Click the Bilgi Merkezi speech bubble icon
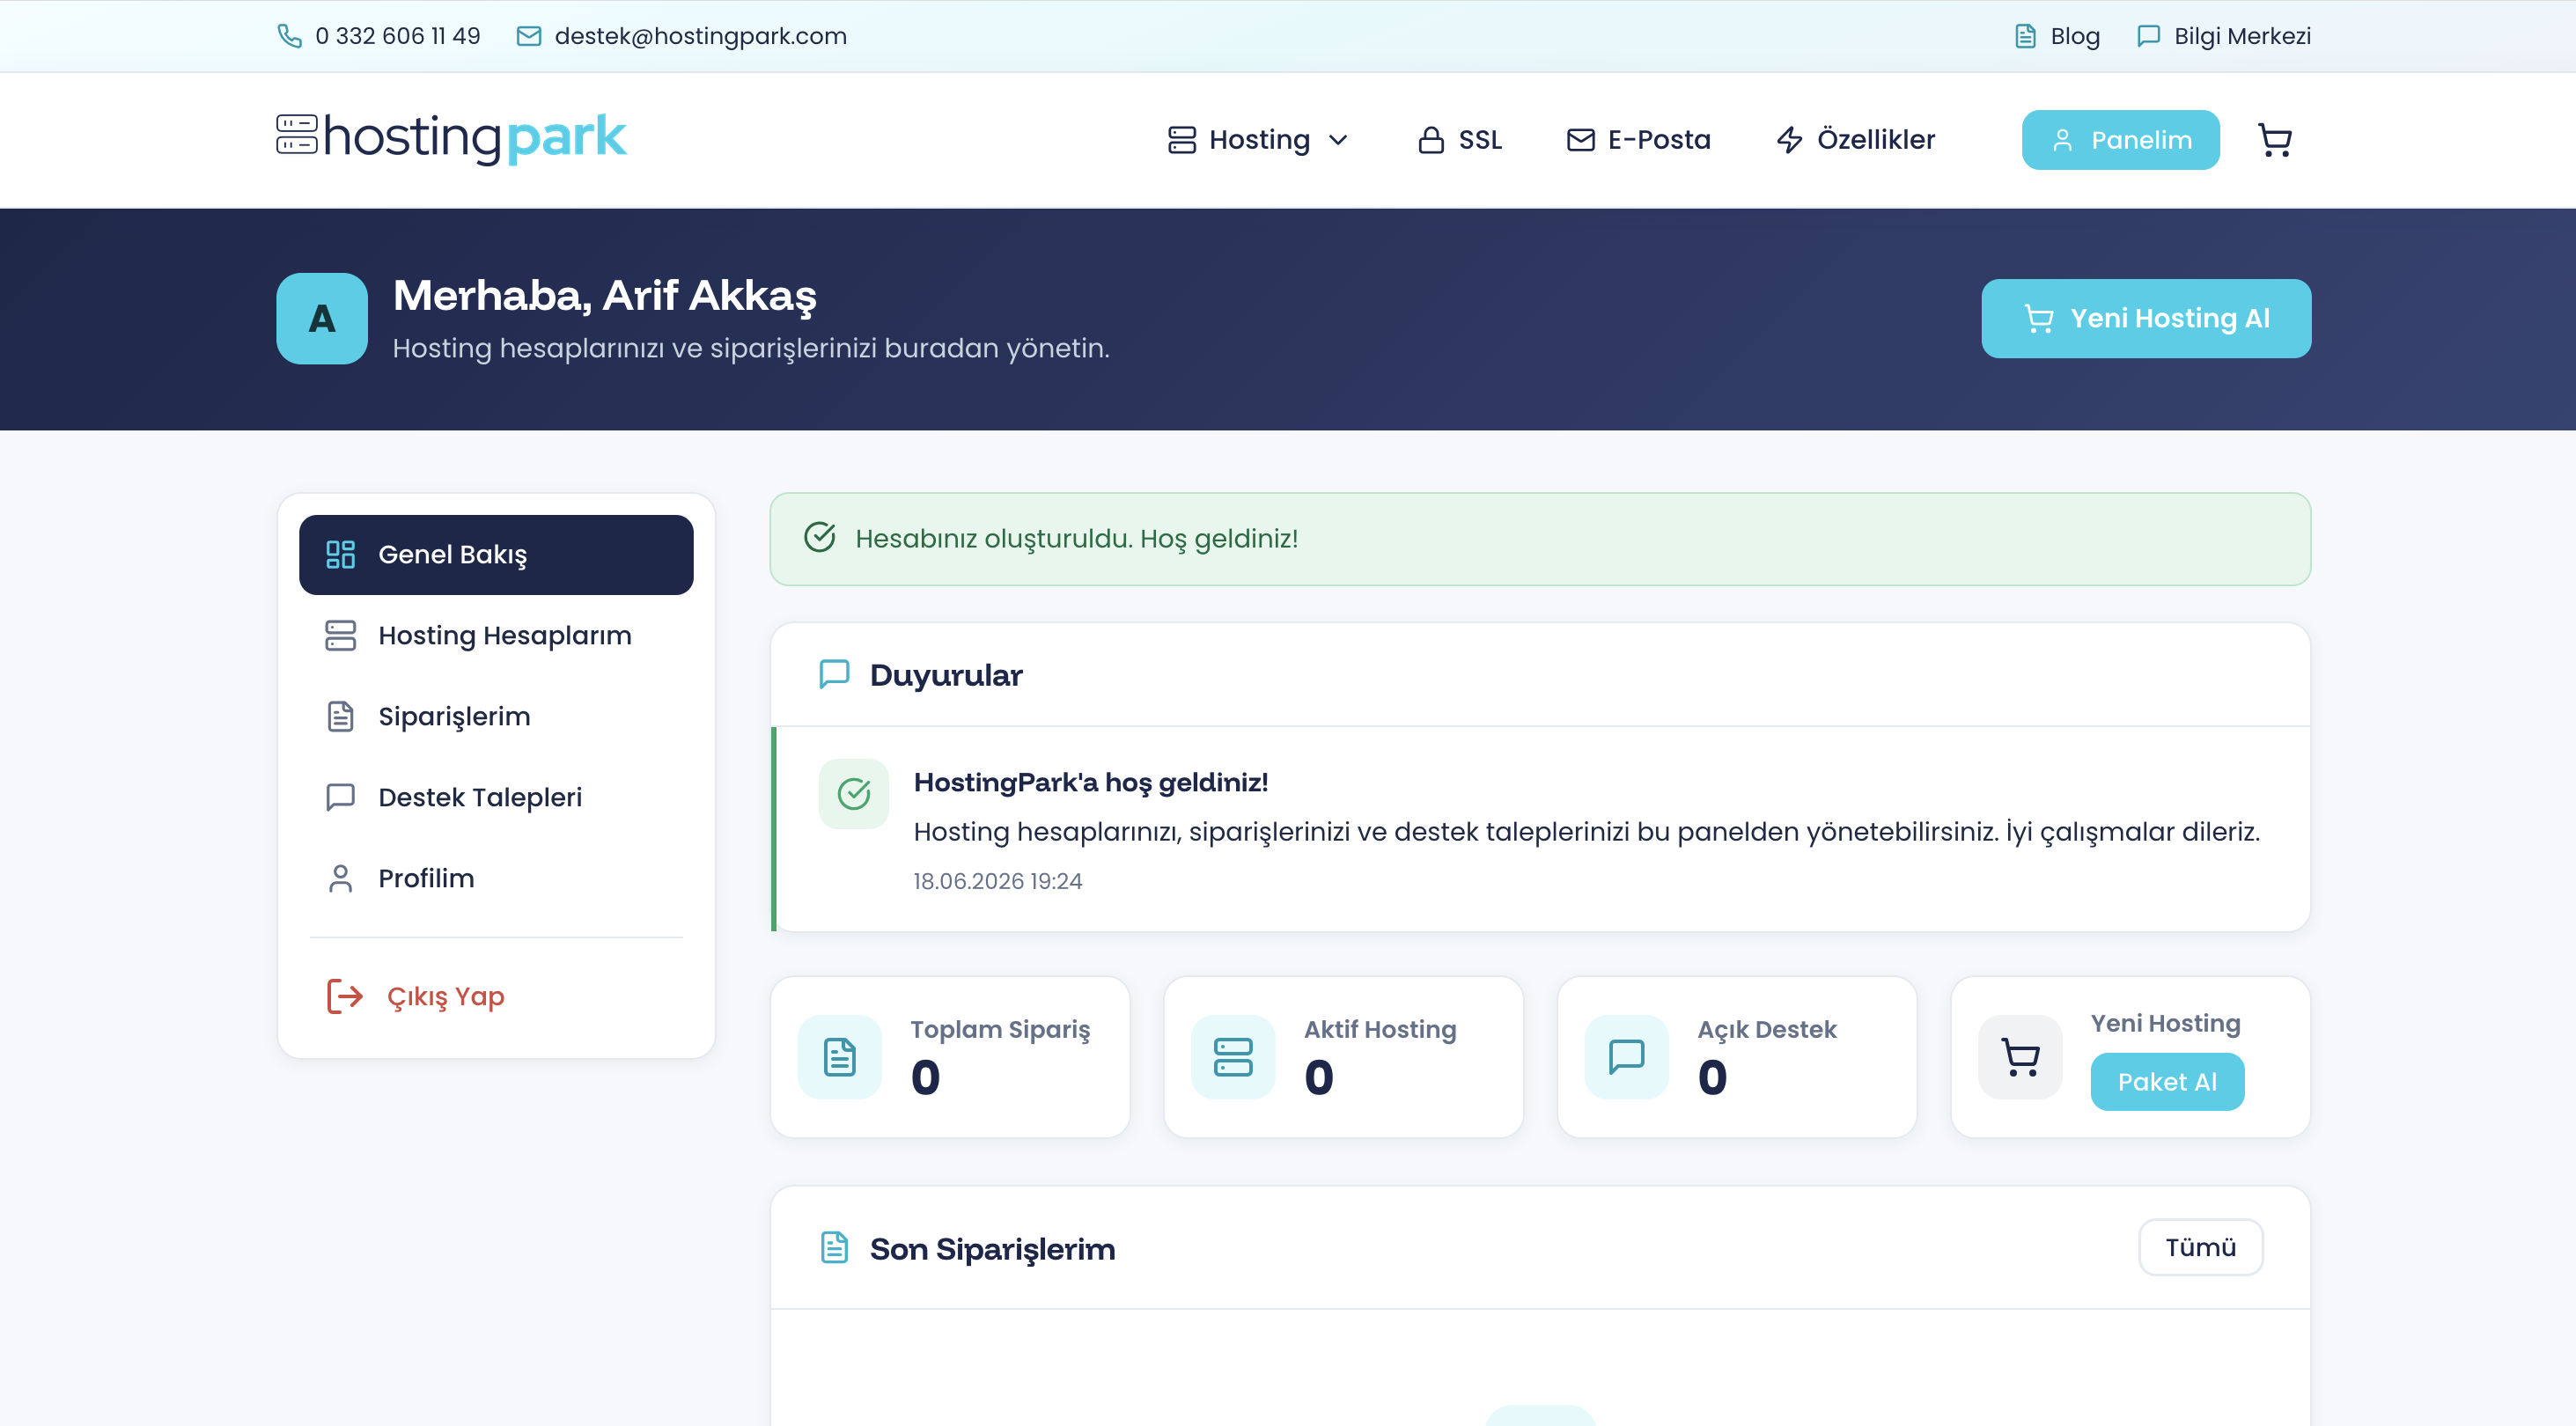 coord(2148,36)
